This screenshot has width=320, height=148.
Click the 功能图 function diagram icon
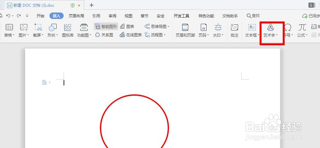point(84,27)
